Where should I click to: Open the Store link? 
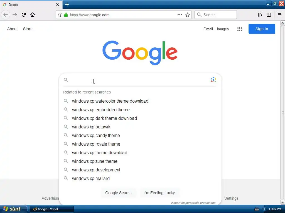click(28, 29)
